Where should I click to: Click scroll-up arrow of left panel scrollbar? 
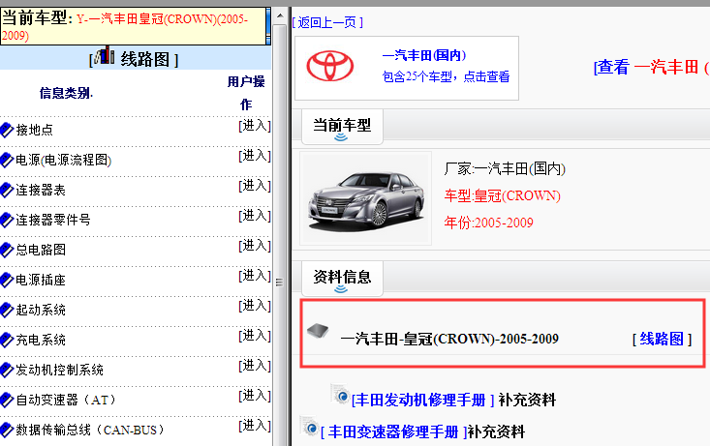(x=280, y=16)
